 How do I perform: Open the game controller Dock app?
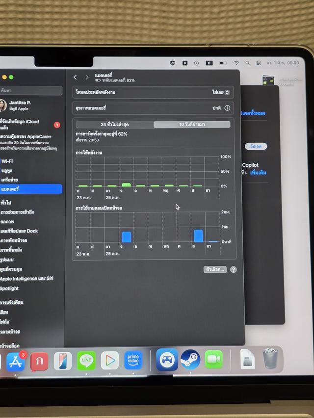coord(167,360)
